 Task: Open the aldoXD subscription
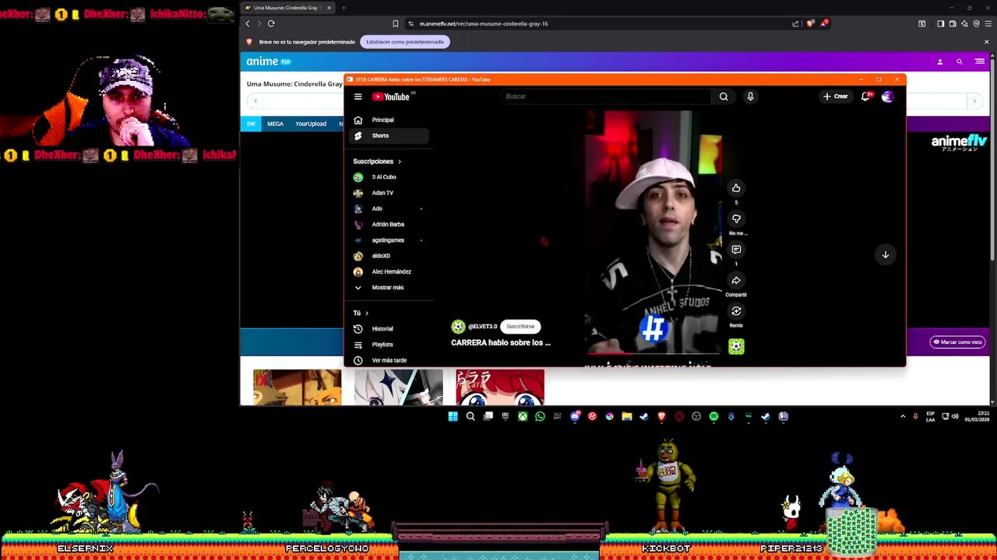(387, 256)
